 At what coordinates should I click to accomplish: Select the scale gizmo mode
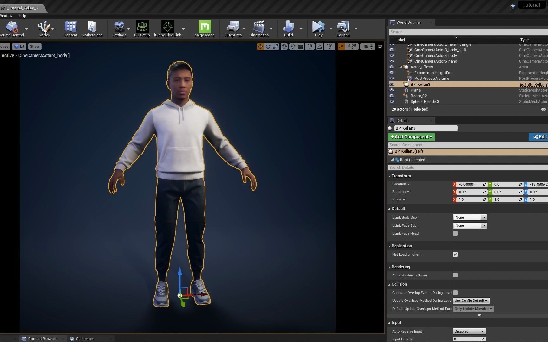click(x=276, y=47)
